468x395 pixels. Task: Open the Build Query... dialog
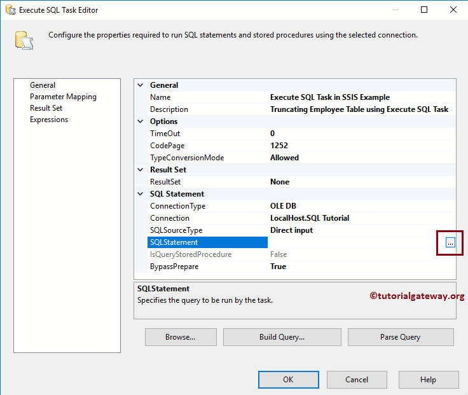click(282, 337)
